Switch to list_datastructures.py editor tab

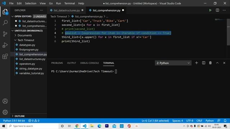click(x=66, y=10)
